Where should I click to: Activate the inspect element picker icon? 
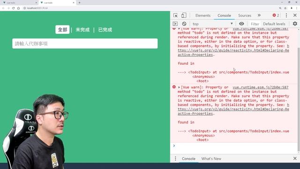pyautogui.click(x=175, y=15)
